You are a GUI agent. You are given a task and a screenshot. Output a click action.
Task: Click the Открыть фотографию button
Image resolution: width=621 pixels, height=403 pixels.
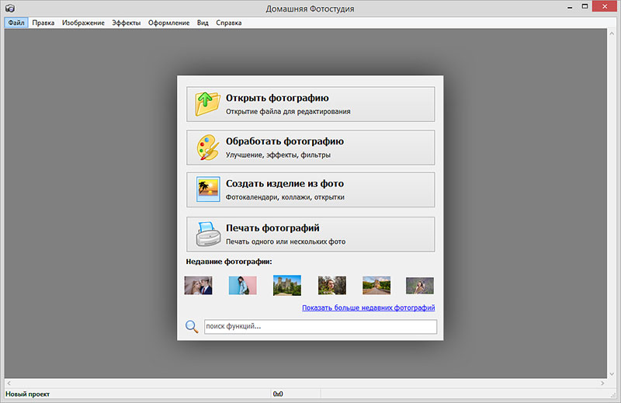(310, 104)
